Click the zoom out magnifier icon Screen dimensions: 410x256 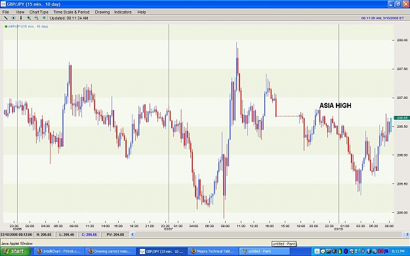coord(36,18)
